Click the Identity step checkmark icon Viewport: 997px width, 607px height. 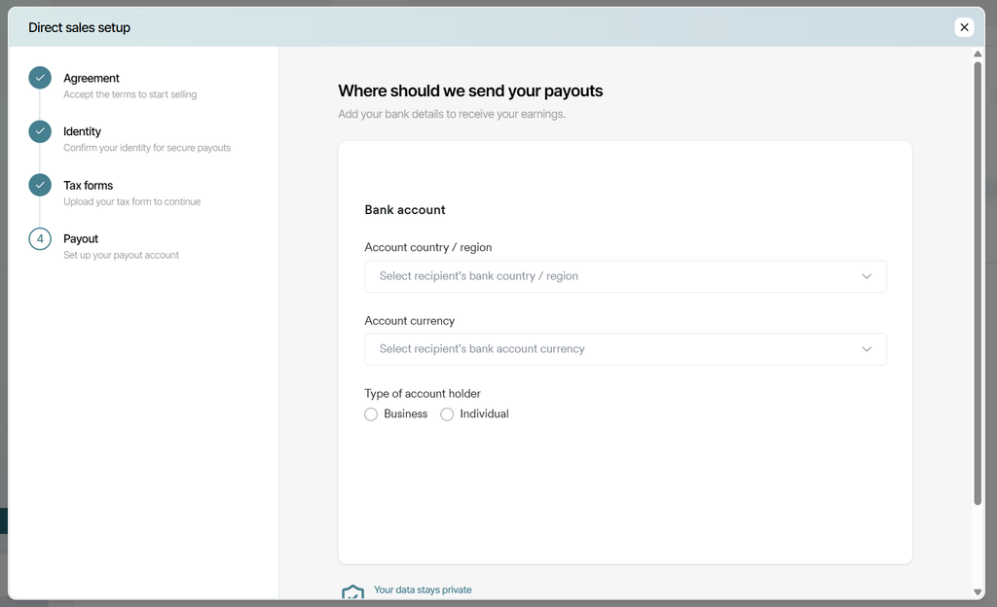coord(40,131)
